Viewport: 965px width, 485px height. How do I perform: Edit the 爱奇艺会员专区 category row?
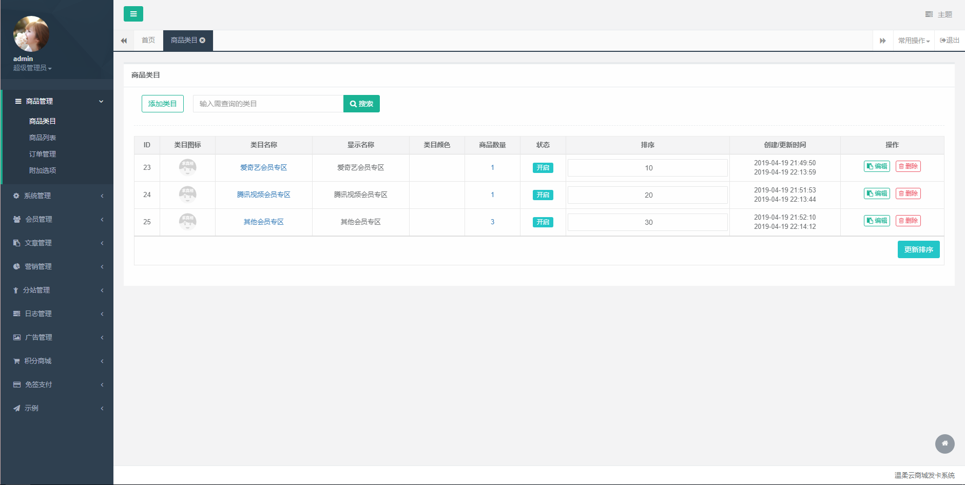click(876, 166)
